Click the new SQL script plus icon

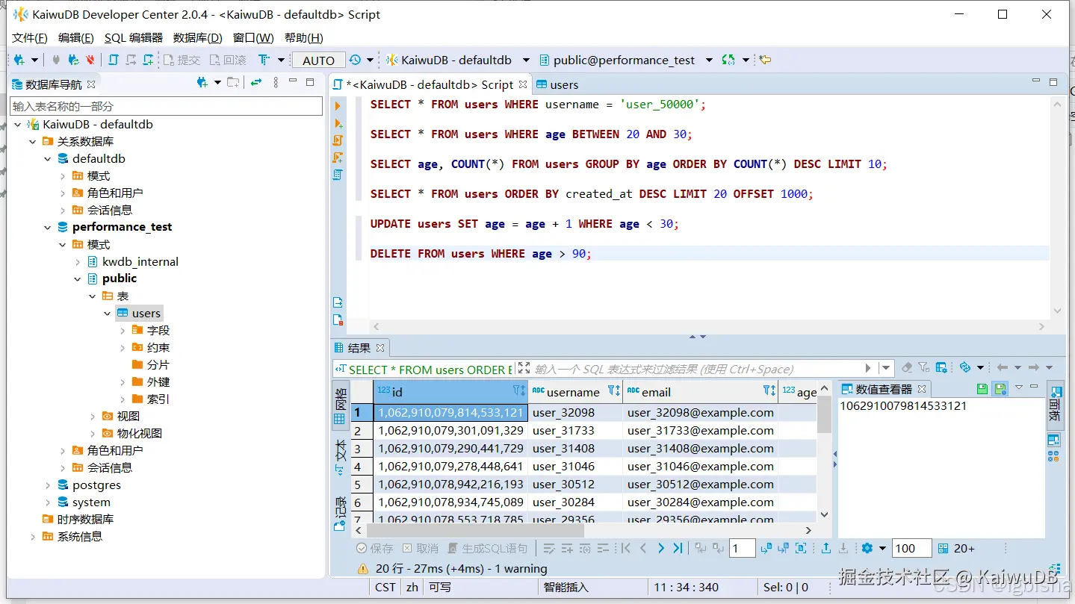[149, 60]
